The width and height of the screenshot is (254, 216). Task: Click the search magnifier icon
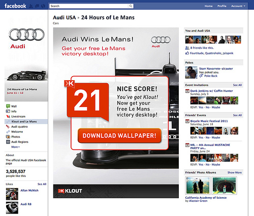click(x=131, y=6)
